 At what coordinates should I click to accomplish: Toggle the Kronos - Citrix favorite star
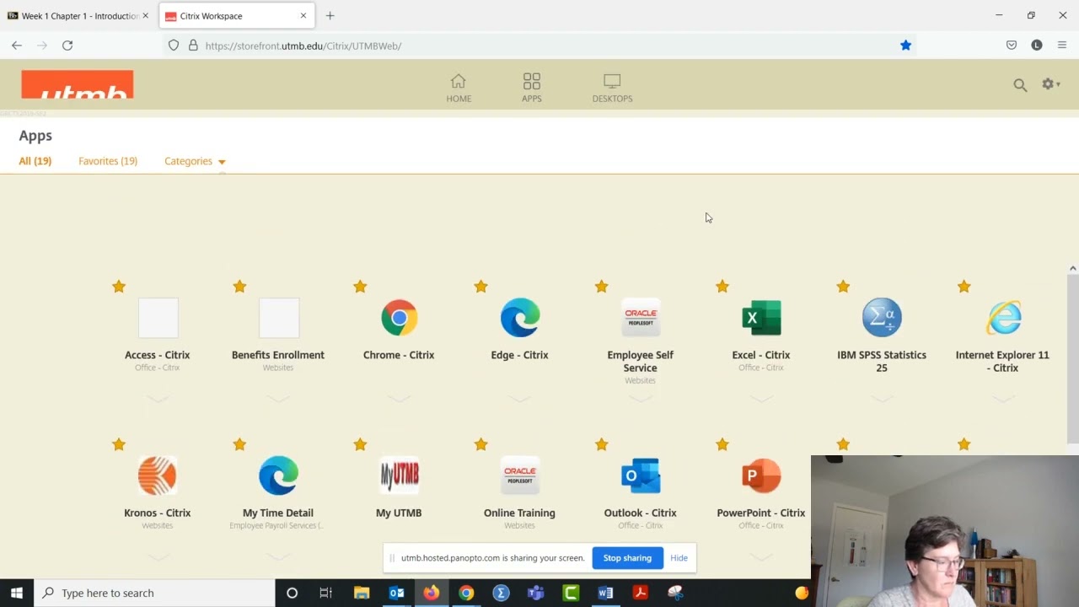coord(119,444)
